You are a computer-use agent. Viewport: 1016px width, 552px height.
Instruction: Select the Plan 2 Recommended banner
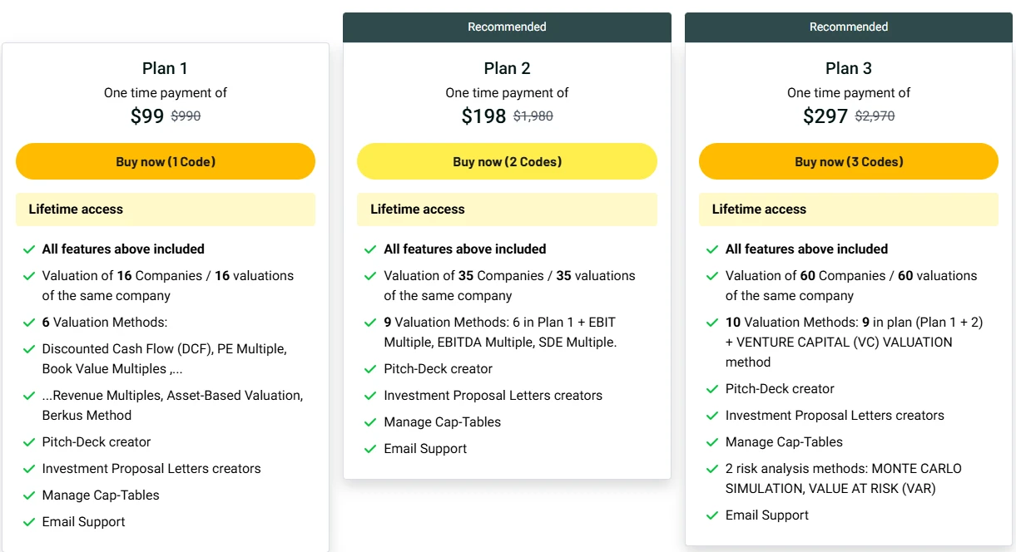[507, 27]
